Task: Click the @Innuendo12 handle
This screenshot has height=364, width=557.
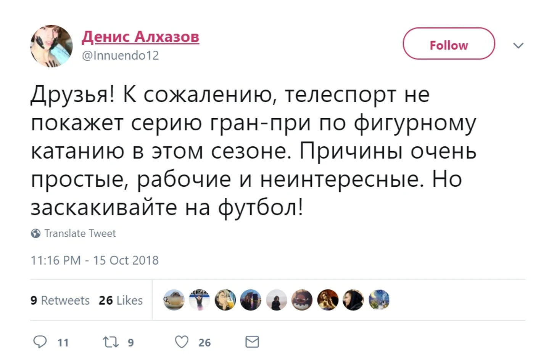Action: tap(120, 56)
